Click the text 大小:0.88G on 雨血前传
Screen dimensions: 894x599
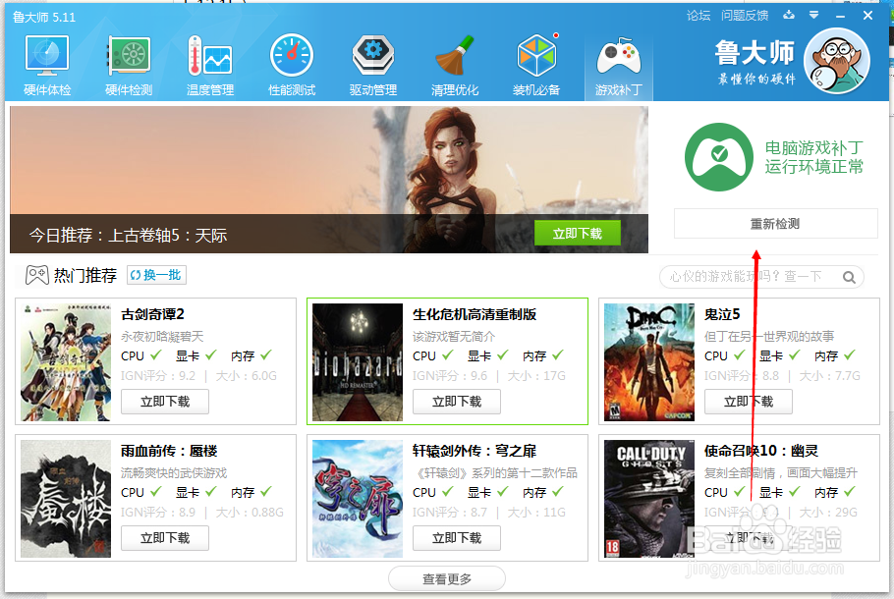coord(250,513)
